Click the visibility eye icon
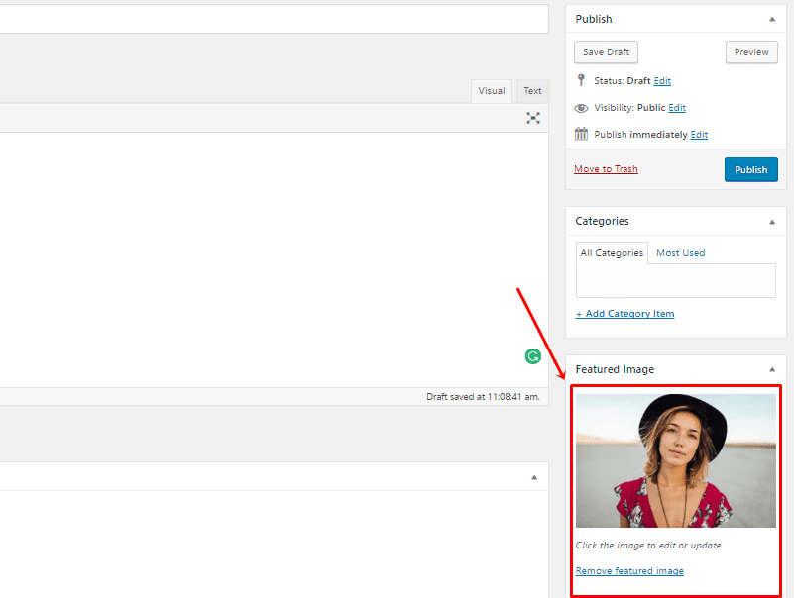This screenshot has width=794, height=598. point(581,108)
